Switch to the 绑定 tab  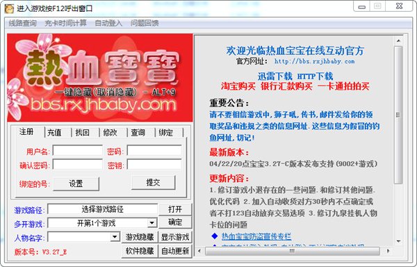[166, 132]
